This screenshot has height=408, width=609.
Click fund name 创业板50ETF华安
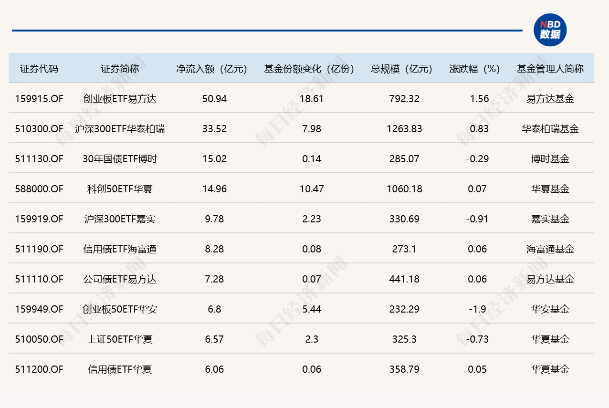120,309
